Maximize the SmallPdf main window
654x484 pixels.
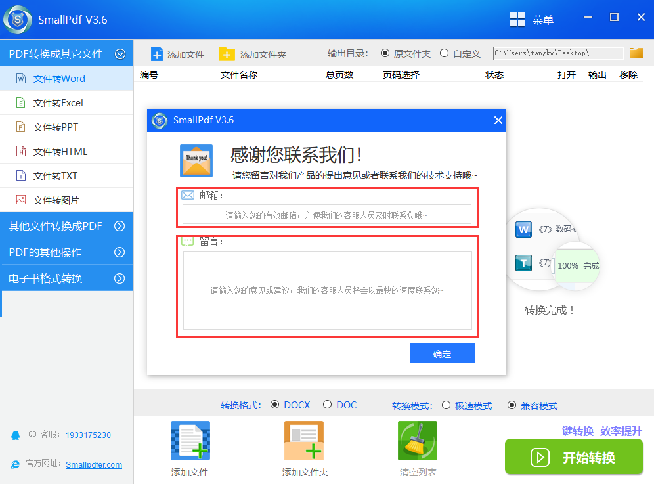click(614, 17)
